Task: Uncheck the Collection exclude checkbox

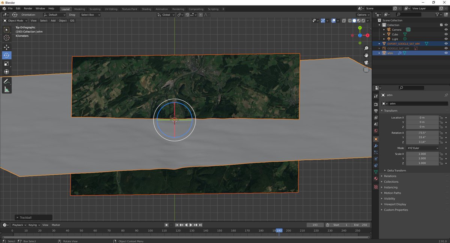Action: point(441,25)
